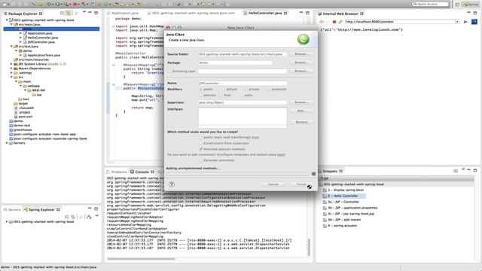Click the Name field containing JSPController
The image size is (482, 271).
click(243, 84)
